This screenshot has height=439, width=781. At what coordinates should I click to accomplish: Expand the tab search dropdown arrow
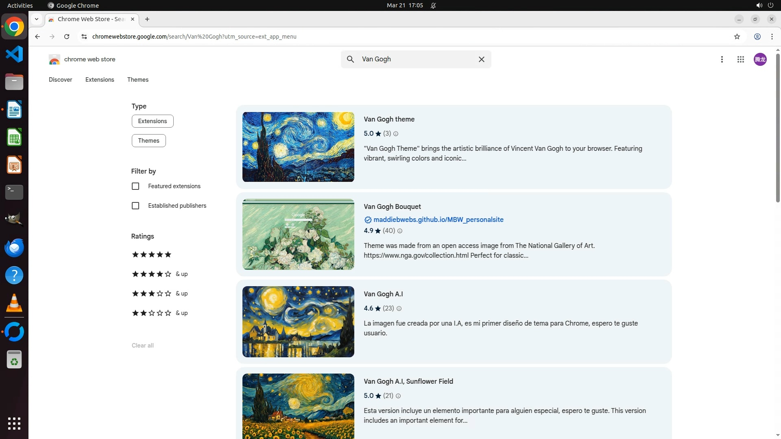click(37, 19)
